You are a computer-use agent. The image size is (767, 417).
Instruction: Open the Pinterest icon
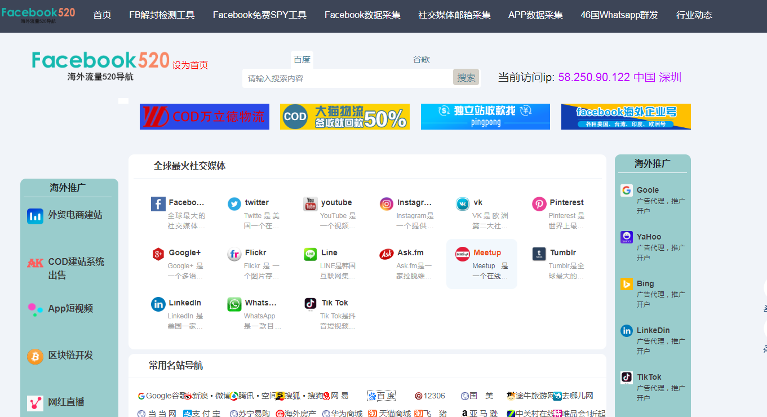[539, 204]
